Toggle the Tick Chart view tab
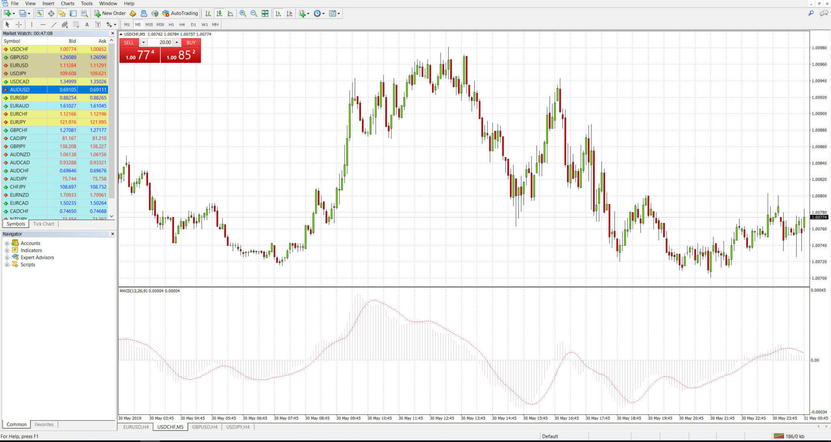Image resolution: width=831 pixels, height=442 pixels. tap(43, 224)
